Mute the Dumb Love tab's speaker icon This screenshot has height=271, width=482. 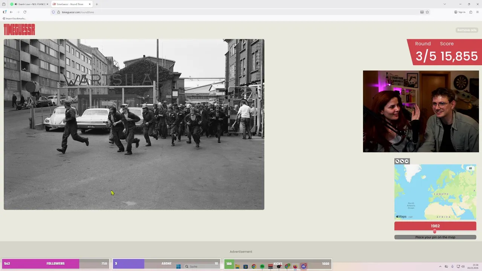click(x=16, y=4)
